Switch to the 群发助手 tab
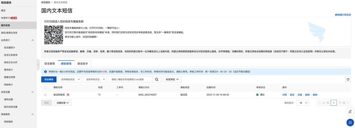Viewport: 355px width, 128px height. coord(83,64)
